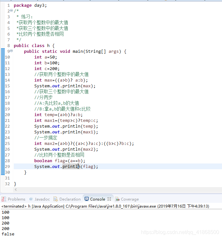This screenshot has width=222, height=238.
Task: Click the '//B:拿a,b的最大值和c比较' comment
Action: coord(62,109)
